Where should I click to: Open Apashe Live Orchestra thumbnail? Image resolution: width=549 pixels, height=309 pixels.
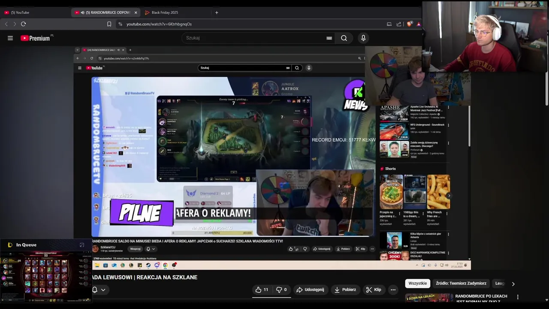pos(394,113)
